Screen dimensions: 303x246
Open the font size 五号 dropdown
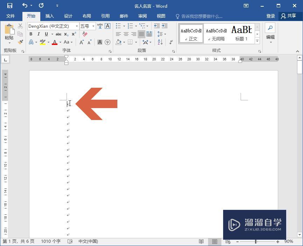point(93,26)
